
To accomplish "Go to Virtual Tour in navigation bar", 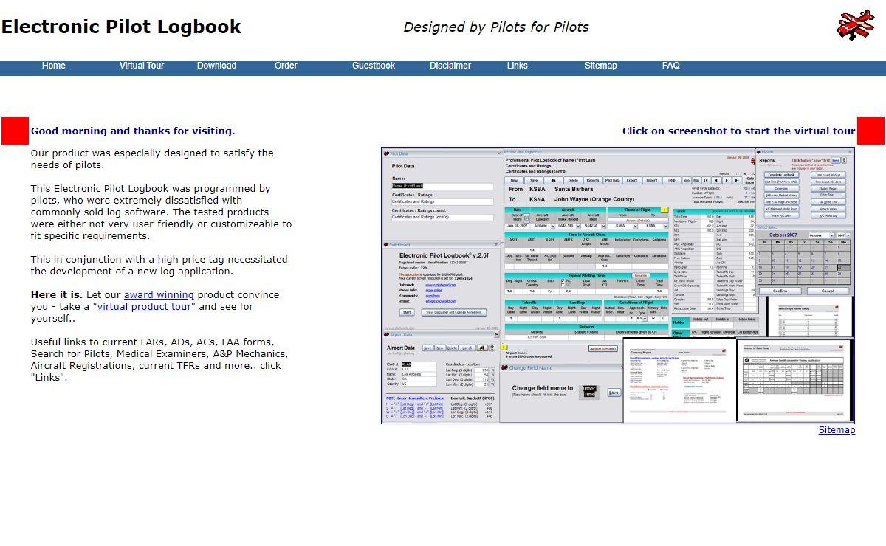I will point(142,66).
